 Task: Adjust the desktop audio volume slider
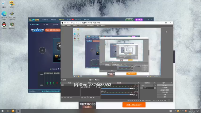pos(116,95)
